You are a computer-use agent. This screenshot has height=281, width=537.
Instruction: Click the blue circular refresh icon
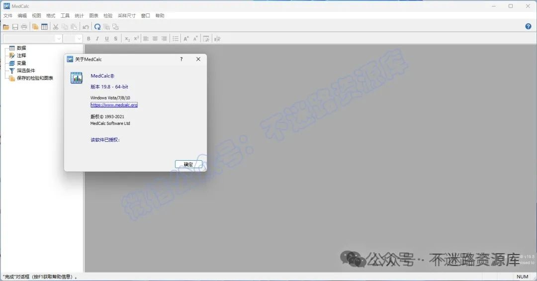[97, 27]
